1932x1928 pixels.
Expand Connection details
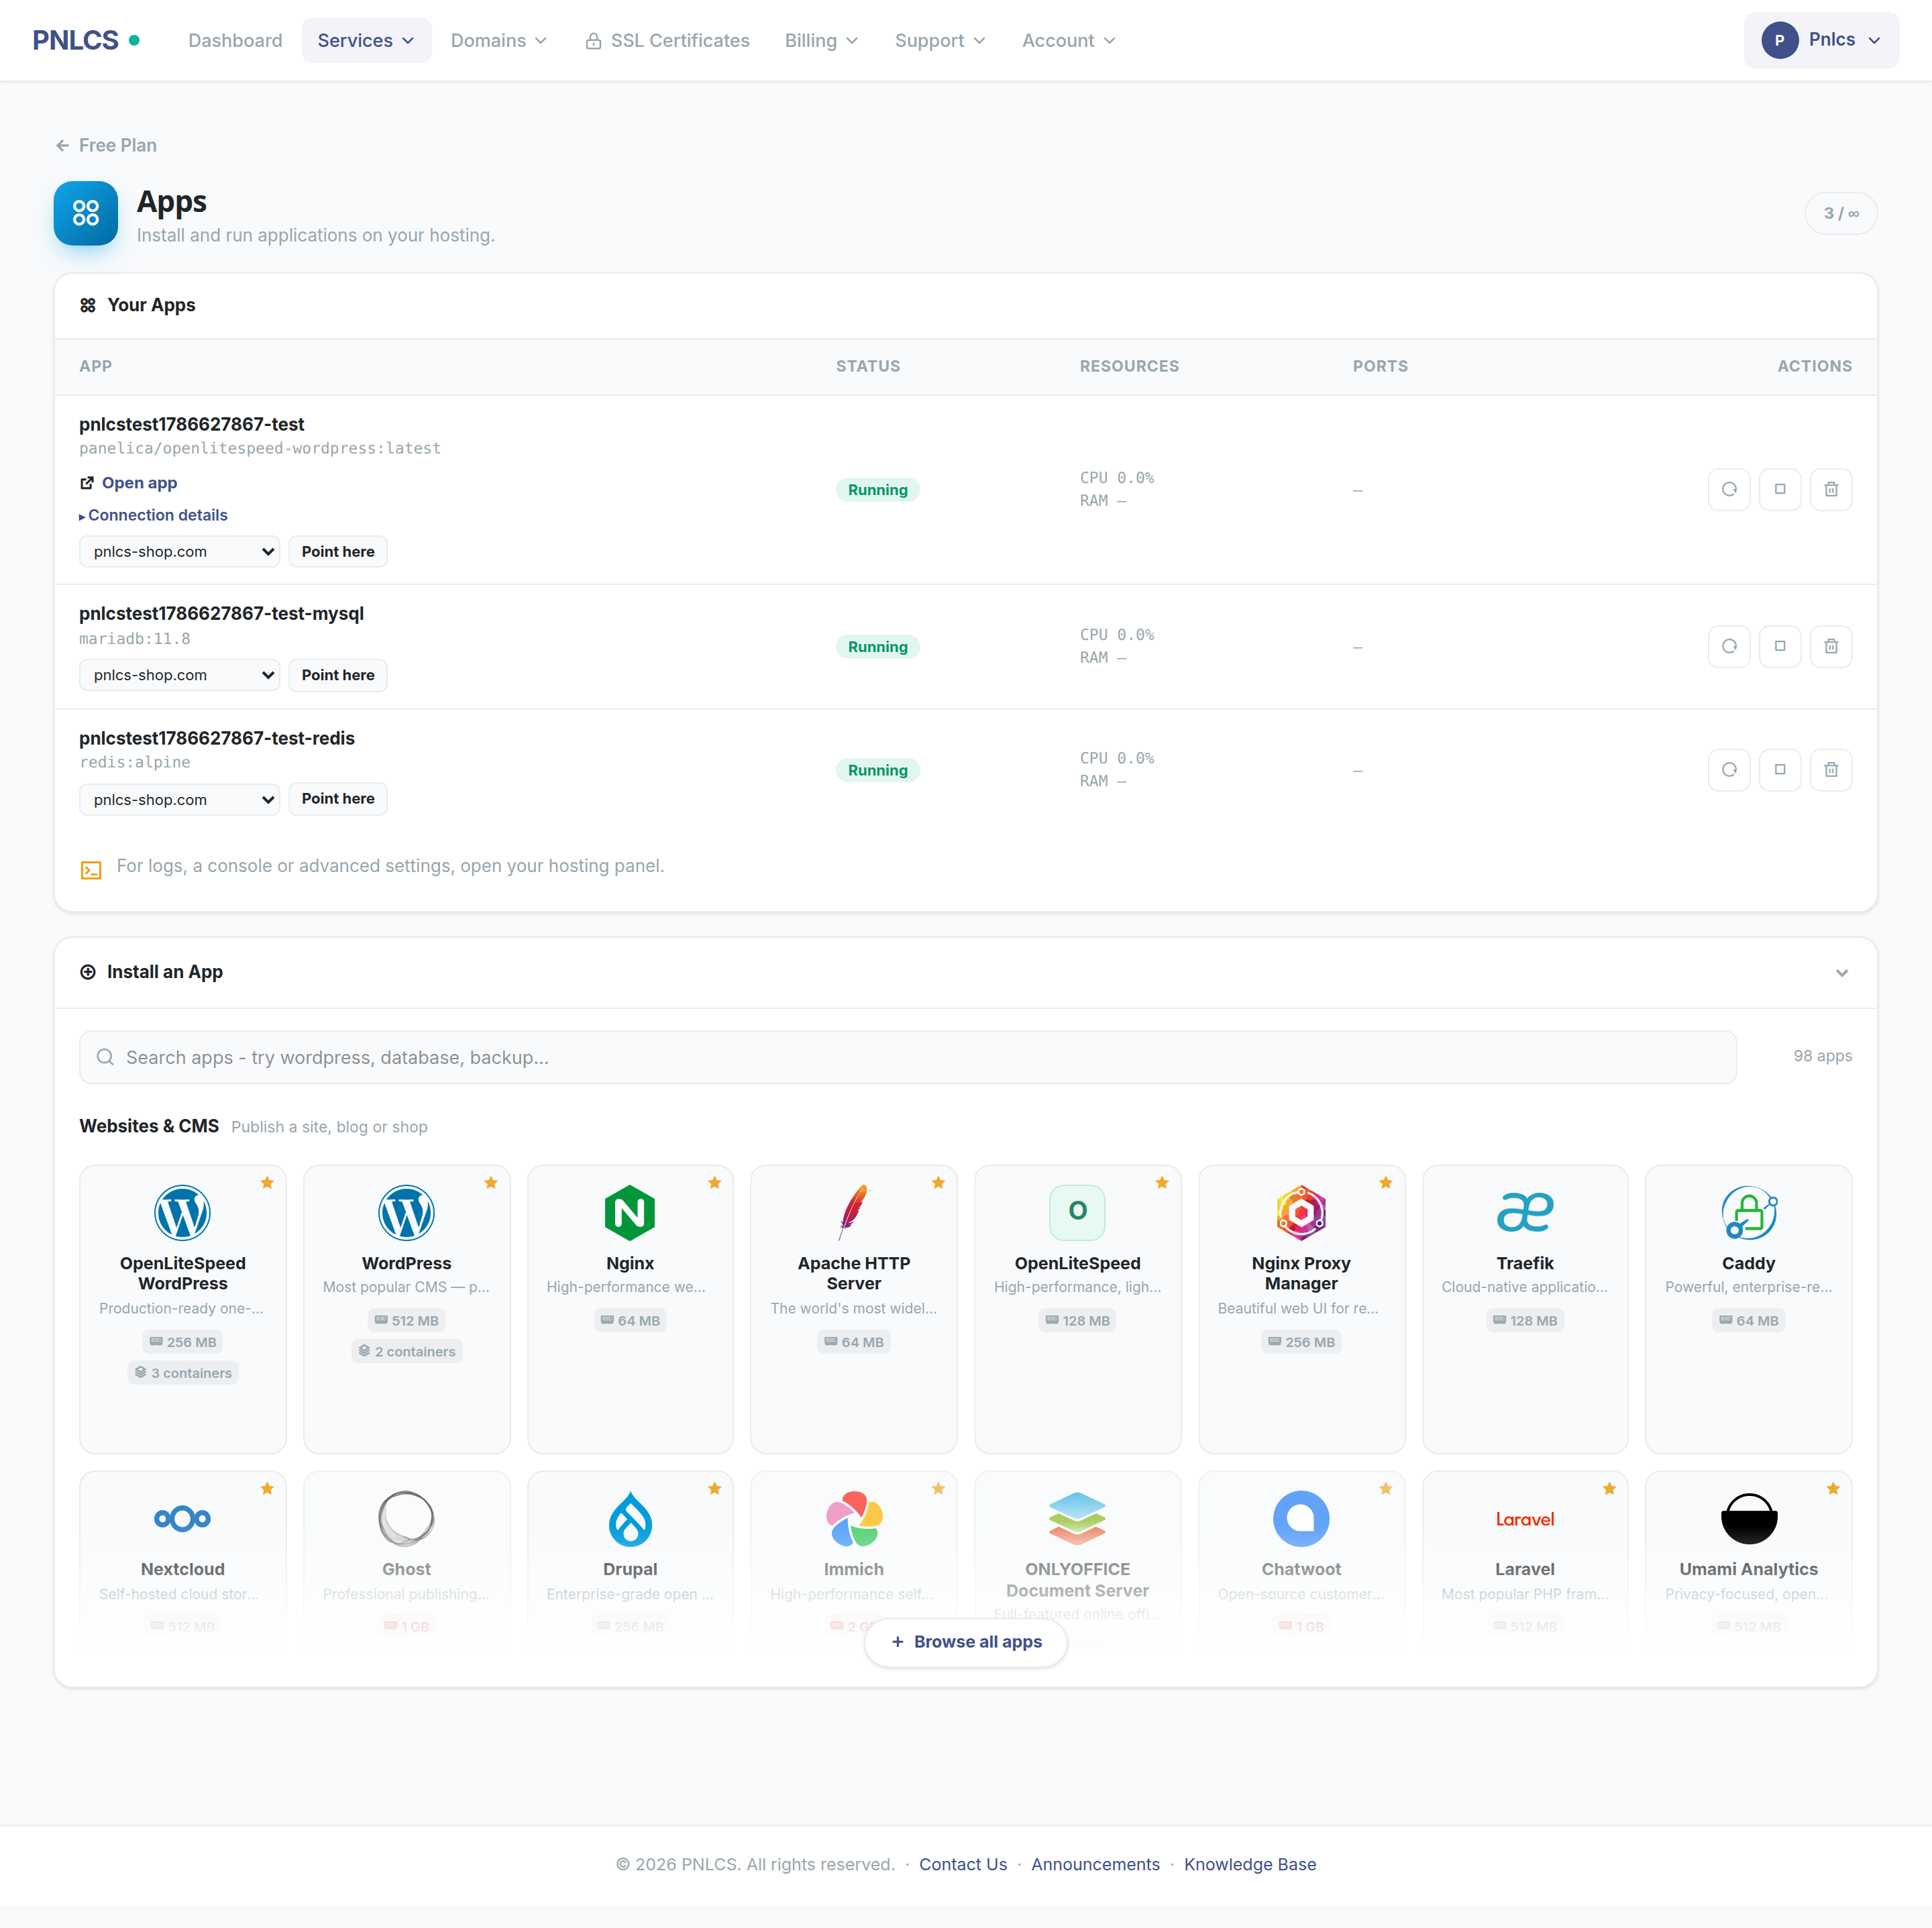(153, 515)
